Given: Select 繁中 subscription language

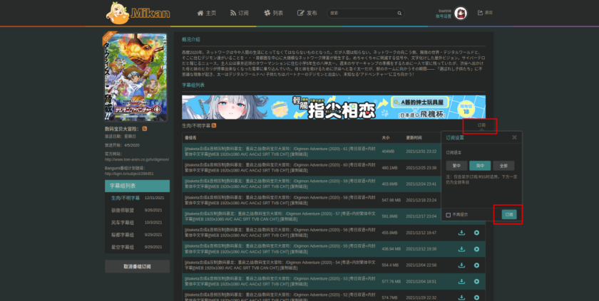Looking at the screenshot, I should coord(456,166).
